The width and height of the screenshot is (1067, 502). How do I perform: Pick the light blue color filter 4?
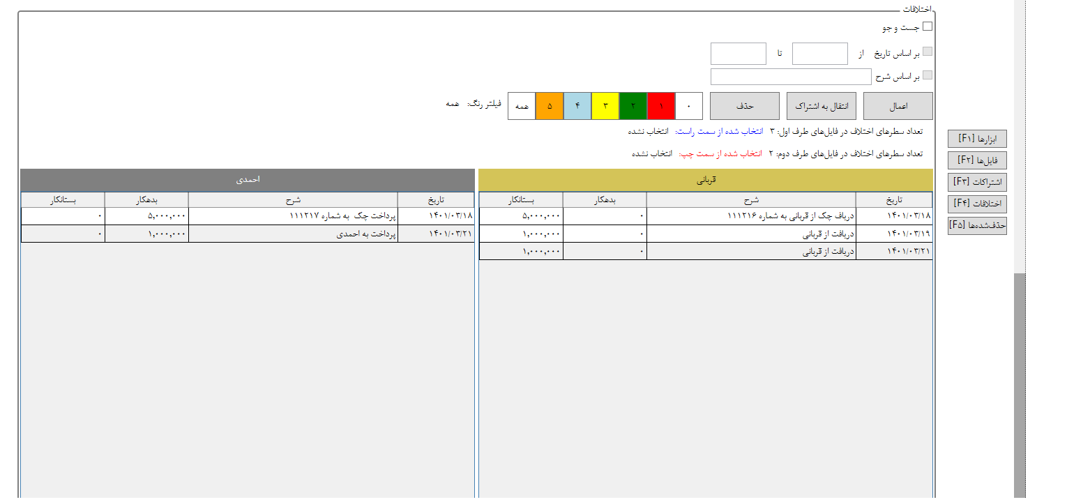coord(577,106)
